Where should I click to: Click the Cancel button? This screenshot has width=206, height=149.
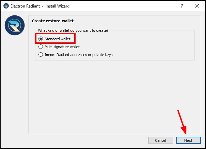(x=160, y=140)
